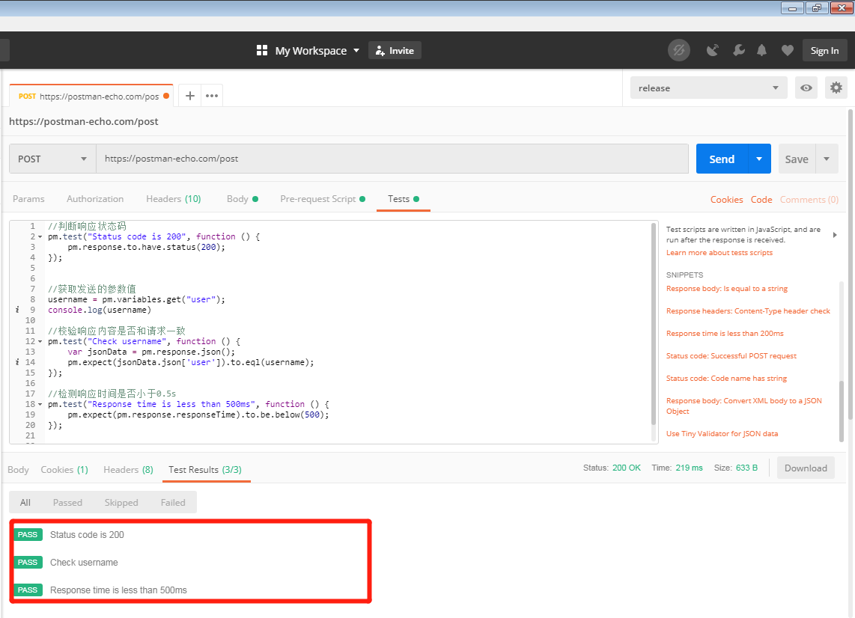Screen dimensions: 855x618
Task: Switch to the Authorization tab
Action: point(95,199)
